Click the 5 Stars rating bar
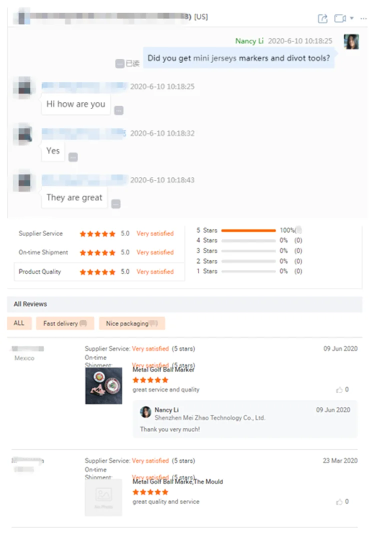The width and height of the screenshot is (375, 535). click(x=248, y=230)
